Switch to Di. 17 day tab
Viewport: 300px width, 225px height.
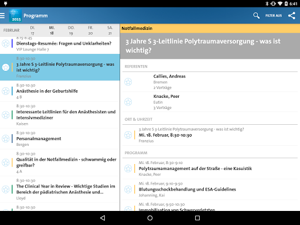pyautogui.click(x=32, y=30)
